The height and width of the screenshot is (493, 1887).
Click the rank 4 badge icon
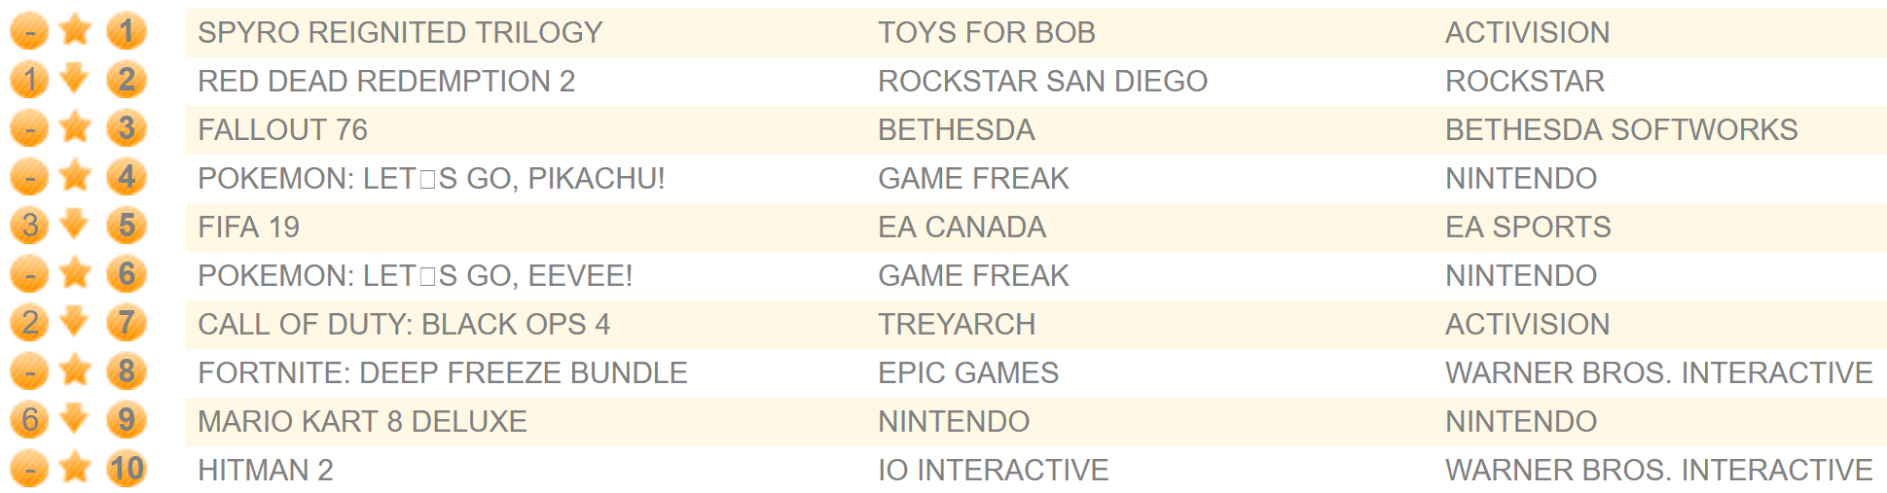[127, 178]
